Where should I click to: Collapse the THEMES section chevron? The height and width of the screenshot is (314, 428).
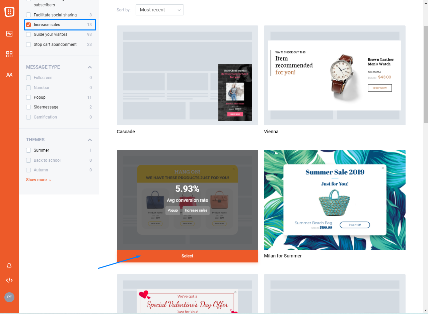pos(90,140)
